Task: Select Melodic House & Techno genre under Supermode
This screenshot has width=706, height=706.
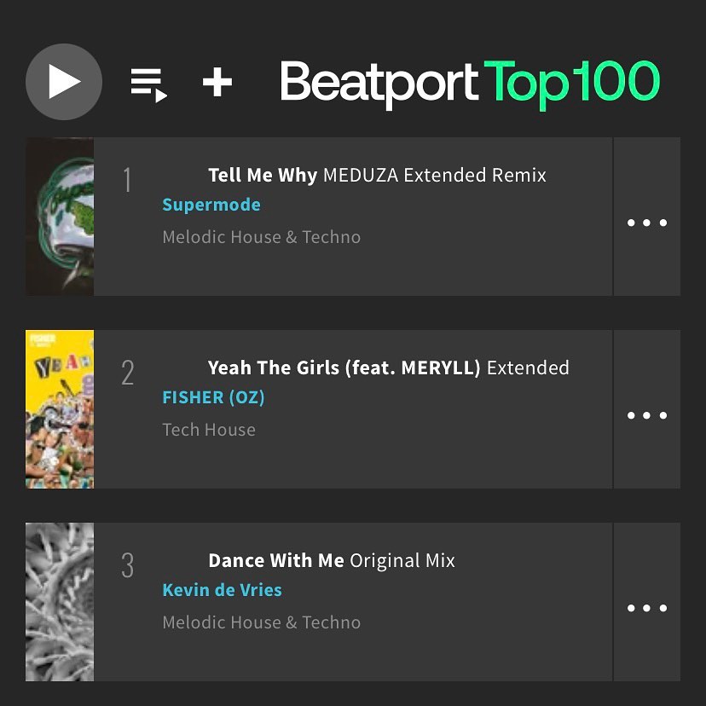Action: click(x=261, y=237)
